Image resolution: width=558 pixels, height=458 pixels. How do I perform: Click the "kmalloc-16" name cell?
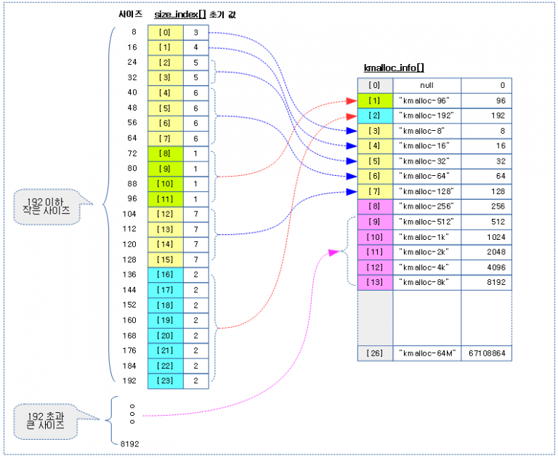pos(427,146)
